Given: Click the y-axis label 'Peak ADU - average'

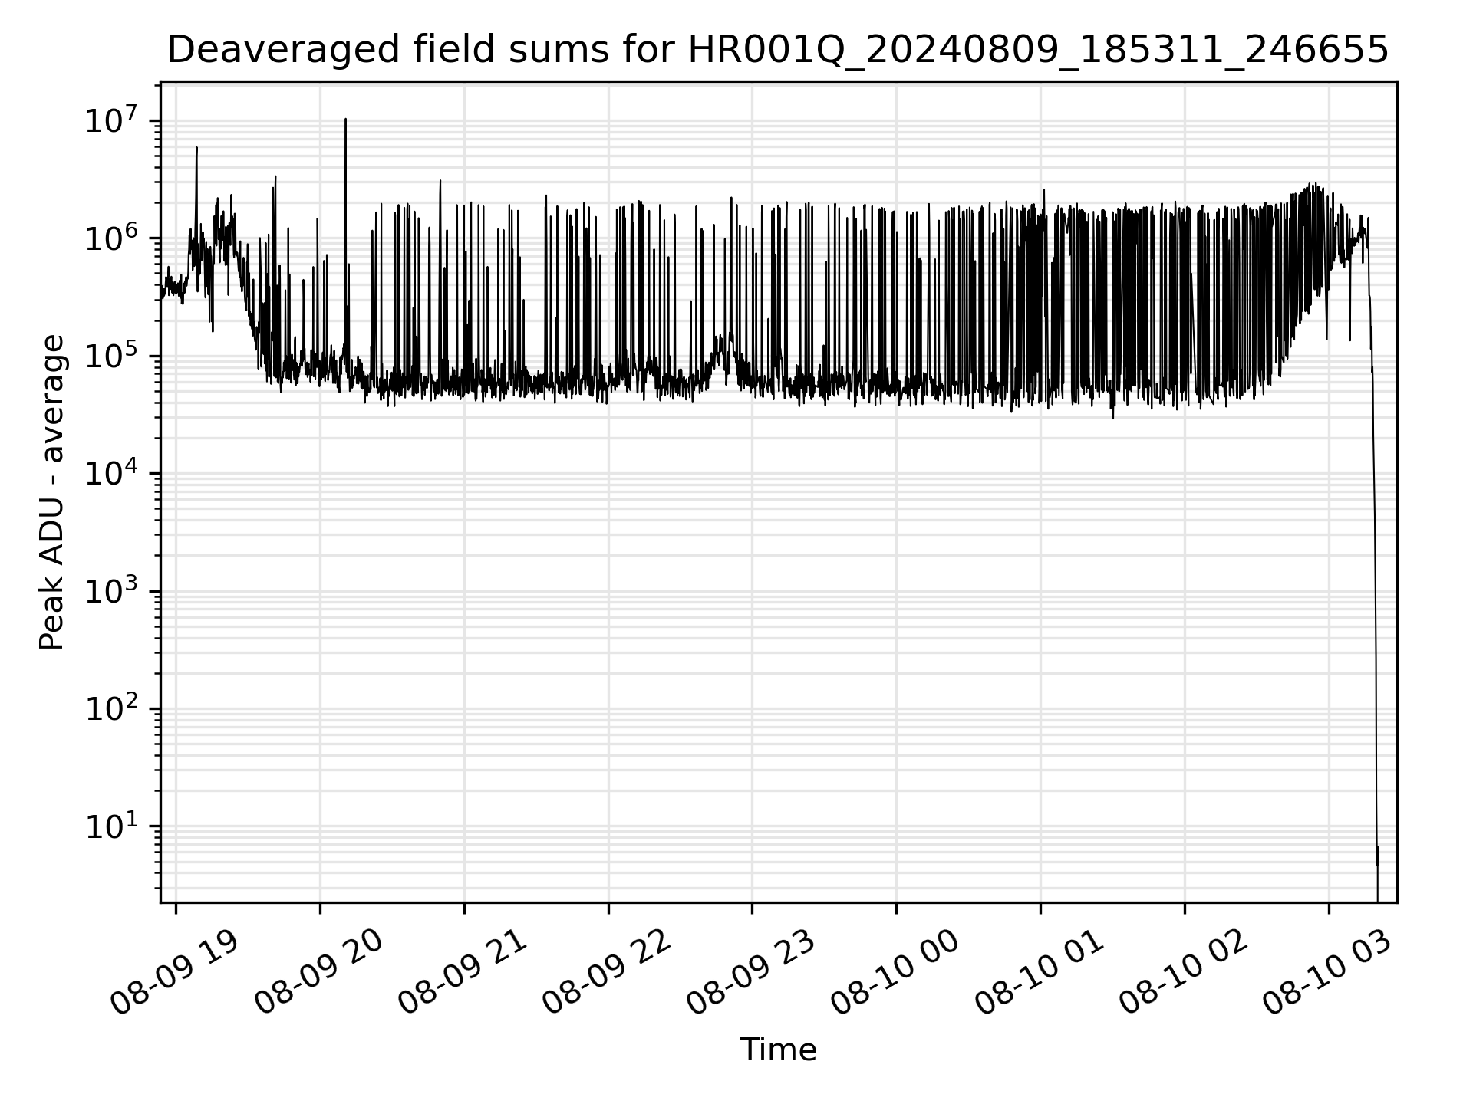Looking at the screenshot, I should click(51, 492).
